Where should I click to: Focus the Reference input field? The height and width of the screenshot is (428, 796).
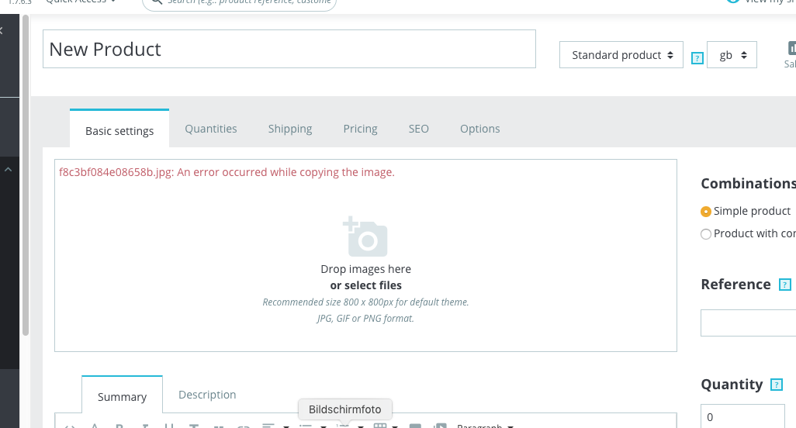(748, 323)
